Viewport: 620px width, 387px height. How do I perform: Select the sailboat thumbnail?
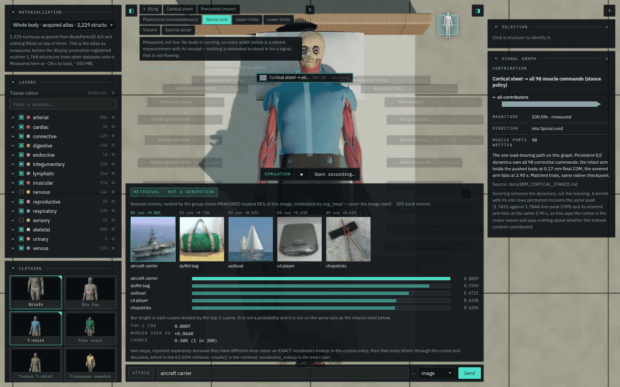coord(251,239)
